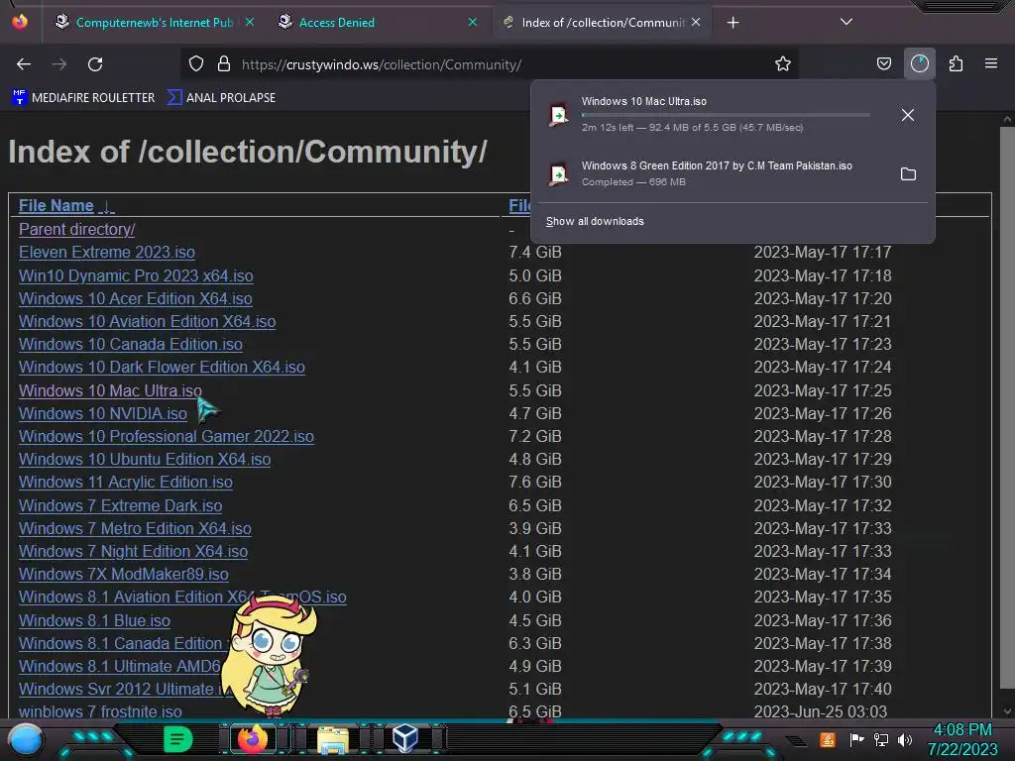The height and width of the screenshot is (761, 1015).
Task: Open File Explorer from the taskbar
Action: (333, 740)
